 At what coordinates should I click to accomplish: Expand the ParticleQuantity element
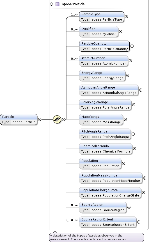click(x=132, y=46)
